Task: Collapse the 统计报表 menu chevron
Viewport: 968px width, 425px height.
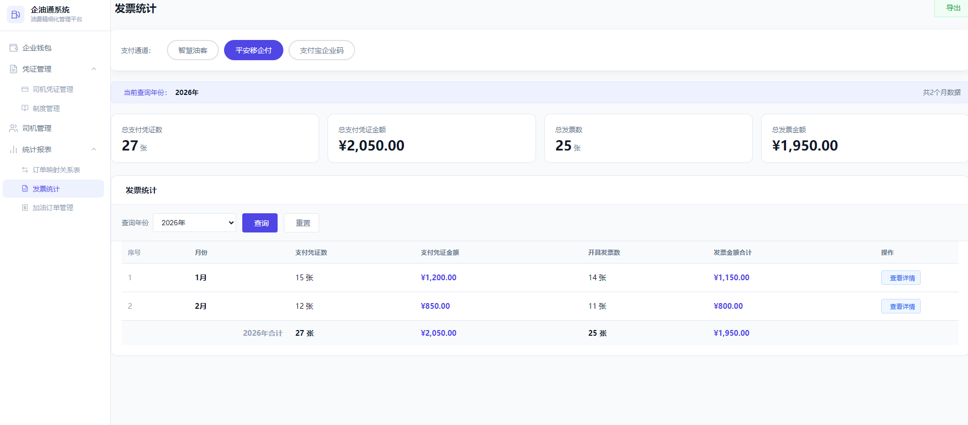Action: coord(94,149)
